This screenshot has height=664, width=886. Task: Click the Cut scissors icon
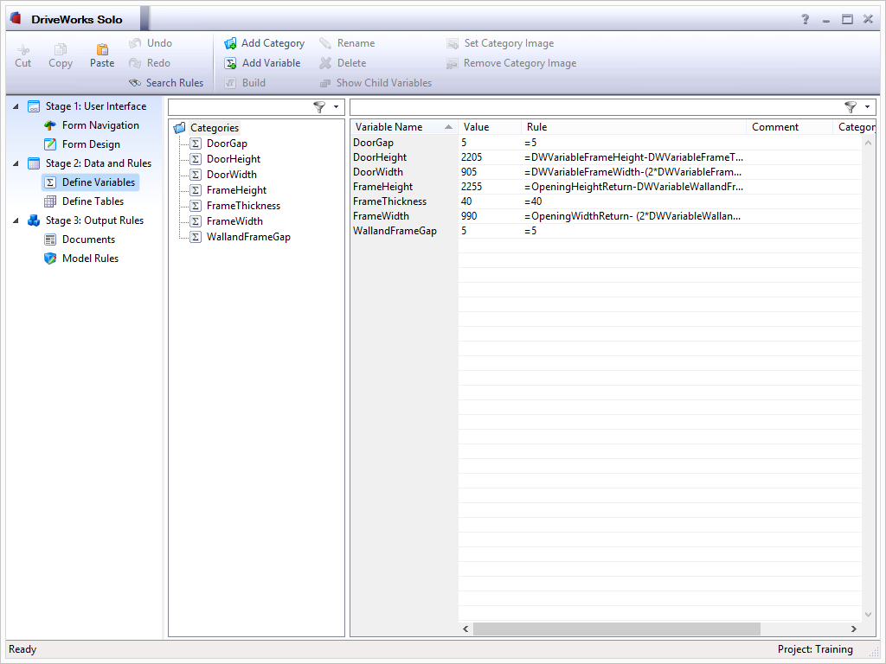pos(23,49)
